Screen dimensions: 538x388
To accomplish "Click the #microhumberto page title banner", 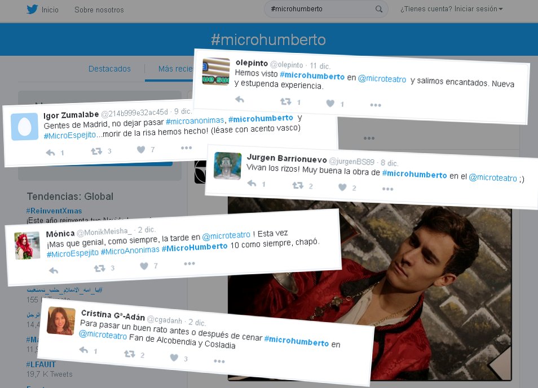I will pyautogui.click(x=268, y=40).
